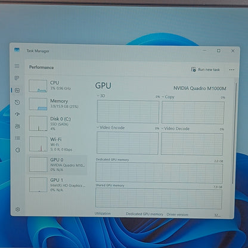Click the CPU usage mini graph thumbnail
The height and width of the screenshot is (248, 248).
tap(38, 86)
